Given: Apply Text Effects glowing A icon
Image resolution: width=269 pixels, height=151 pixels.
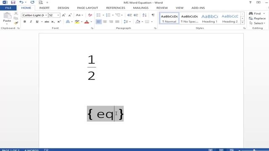Looking at the screenshot, I should tap(68, 22).
